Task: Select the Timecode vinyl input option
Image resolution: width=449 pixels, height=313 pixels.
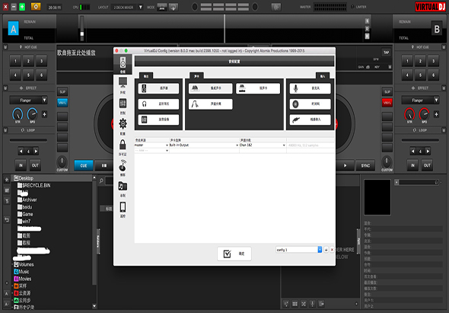Action: click(310, 104)
